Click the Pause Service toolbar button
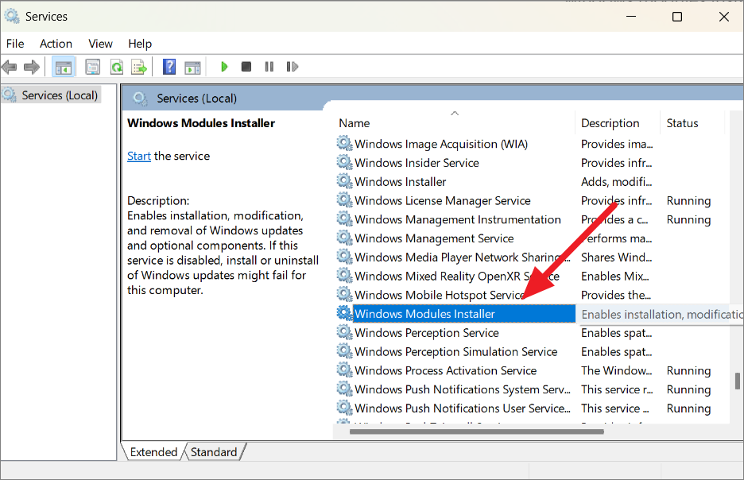The image size is (744, 480). (x=269, y=67)
